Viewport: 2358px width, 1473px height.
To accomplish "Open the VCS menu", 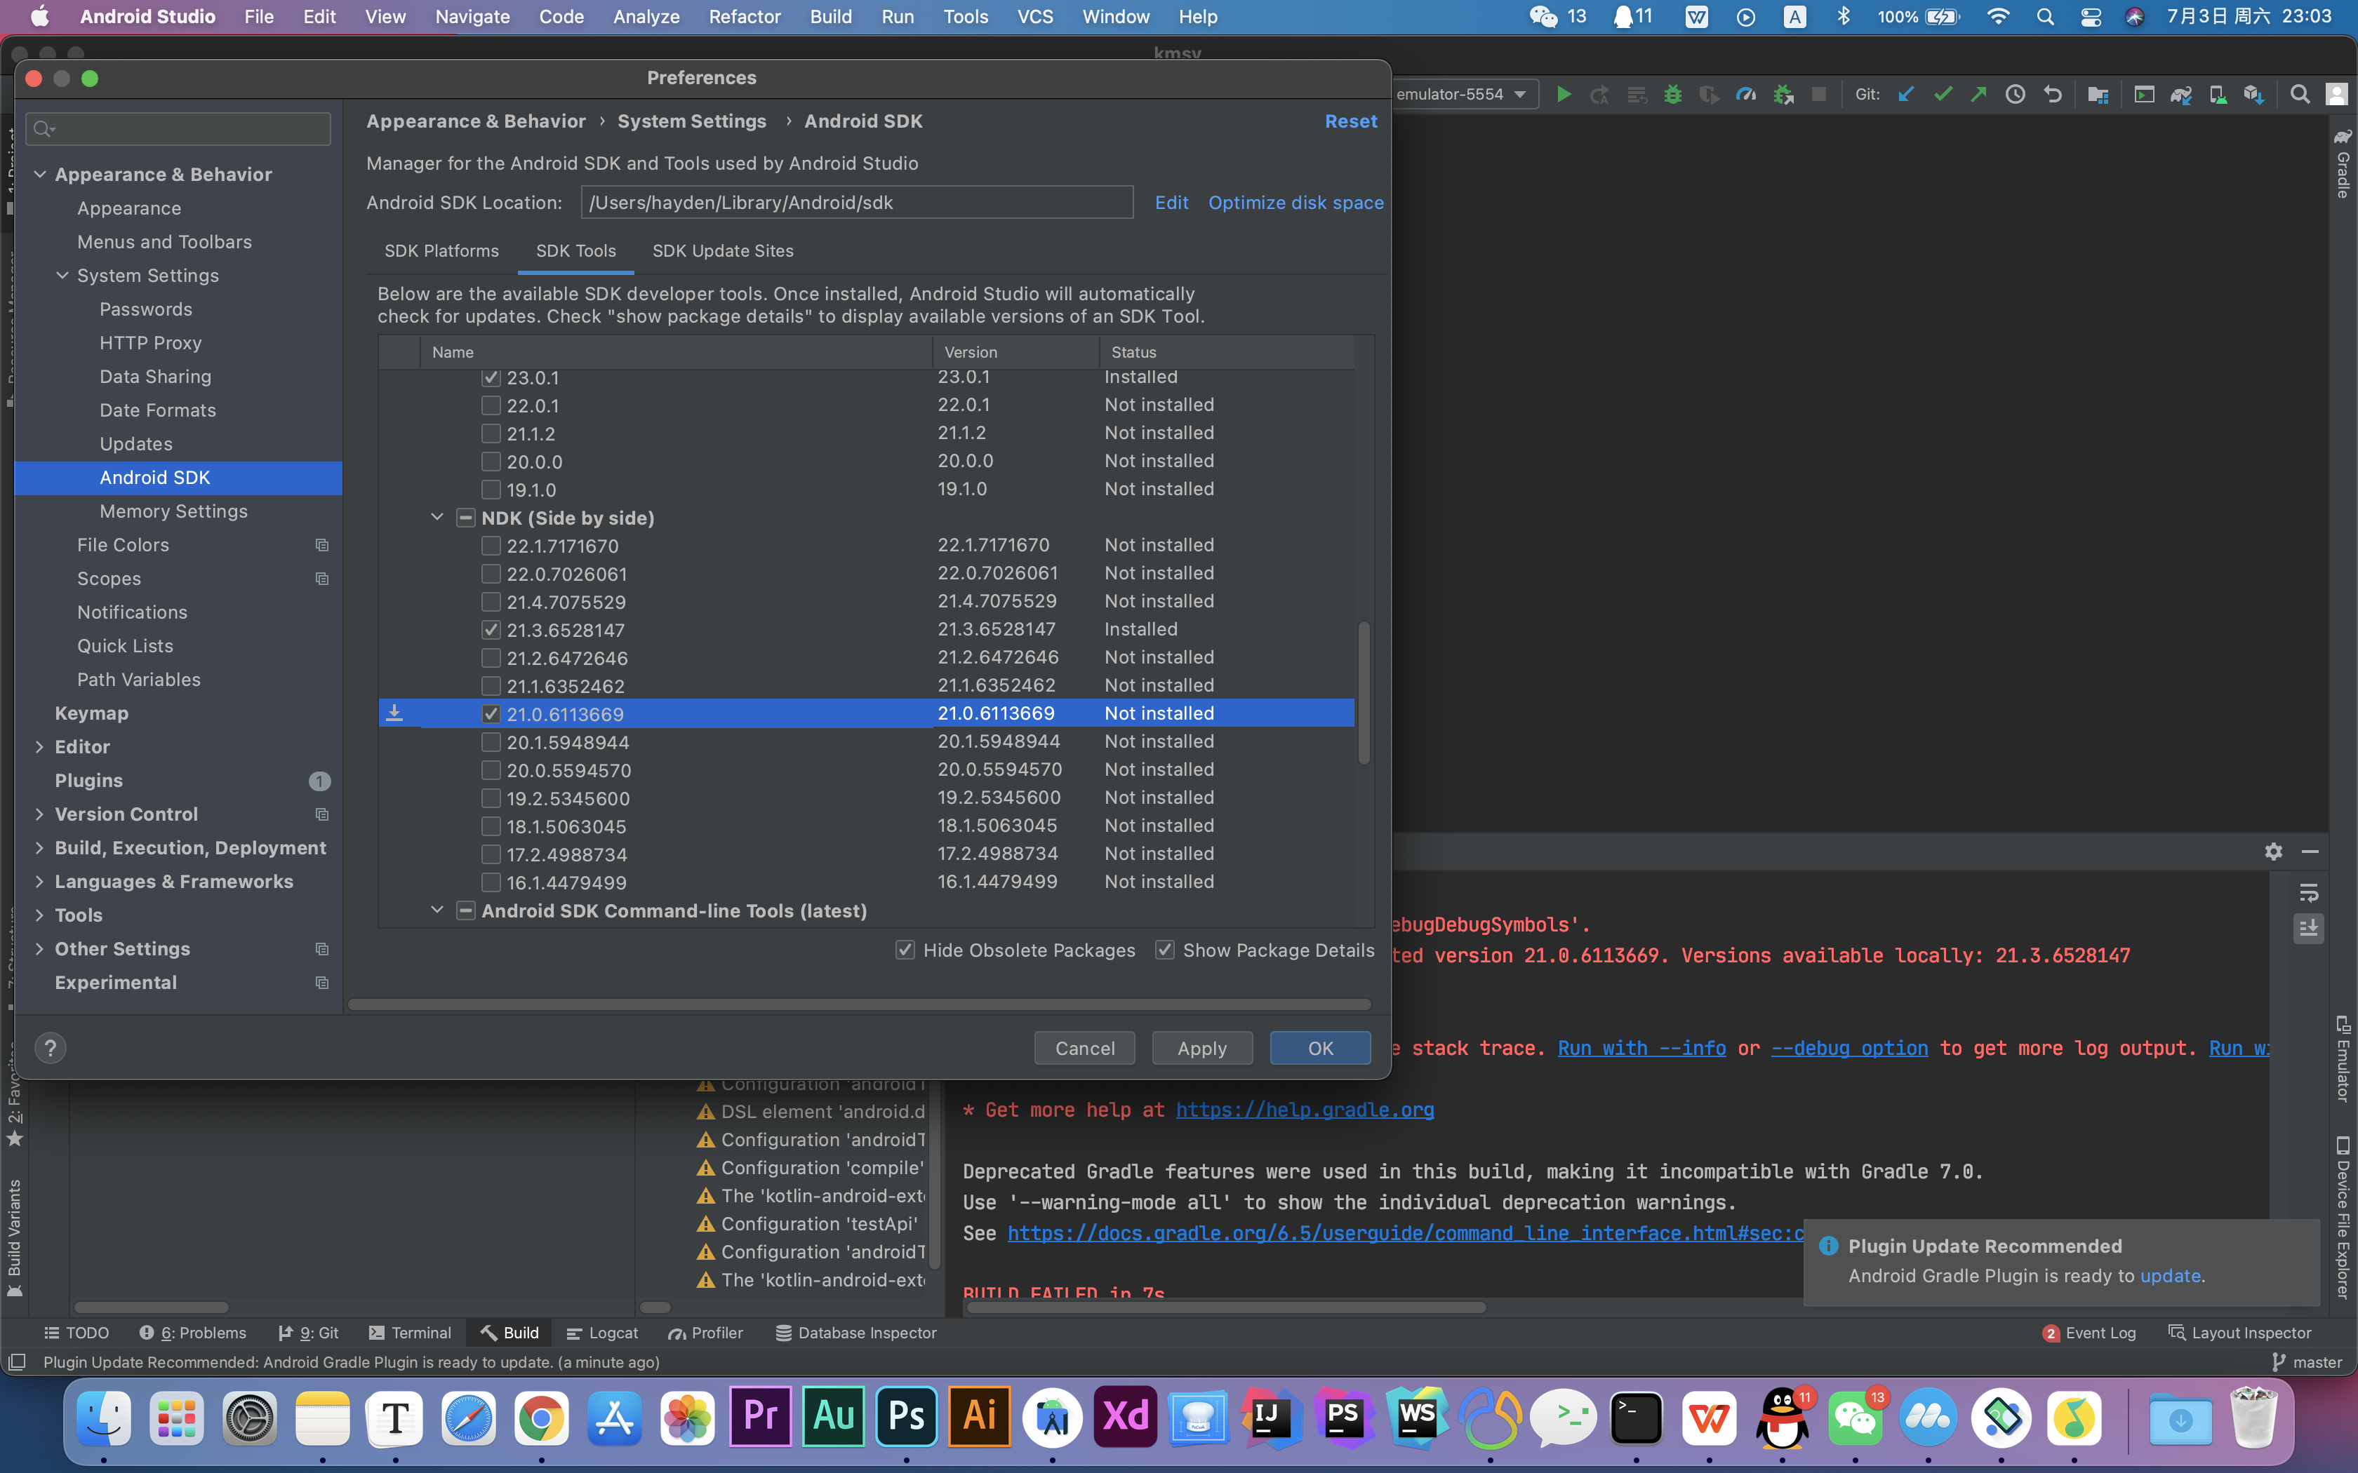I will (1035, 17).
